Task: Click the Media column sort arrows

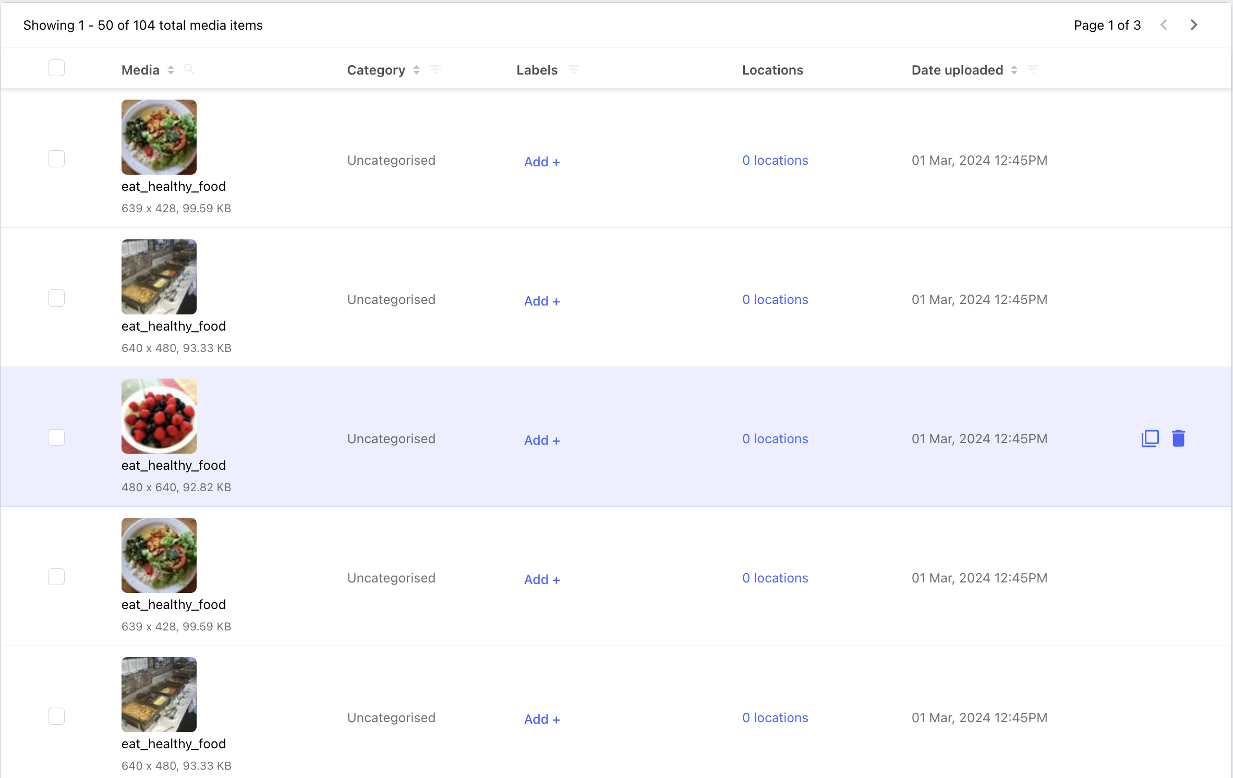Action: click(x=171, y=70)
